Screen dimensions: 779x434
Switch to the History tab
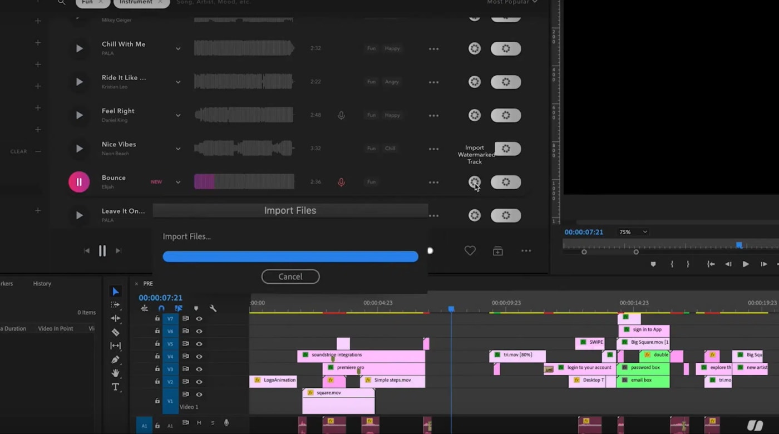41,283
